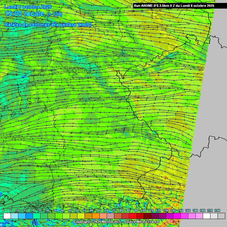The height and width of the screenshot is (227, 227).
Task: Click the '15:00 locale' forecast time label
Action: pyautogui.click(x=24, y=14)
